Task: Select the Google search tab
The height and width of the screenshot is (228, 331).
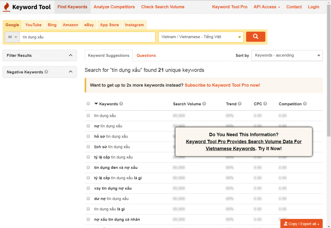Action: click(12, 25)
